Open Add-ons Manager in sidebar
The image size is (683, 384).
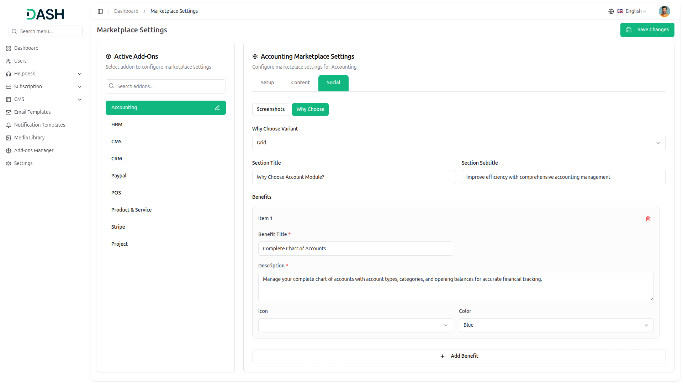pyautogui.click(x=34, y=150)
